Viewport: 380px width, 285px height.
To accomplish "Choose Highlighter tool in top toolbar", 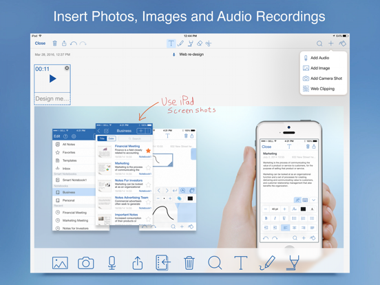I will click(191, 43).
